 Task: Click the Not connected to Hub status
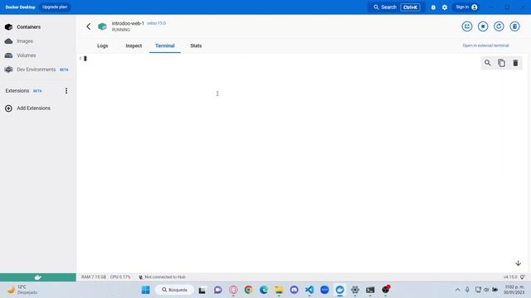tap(162, 277)
